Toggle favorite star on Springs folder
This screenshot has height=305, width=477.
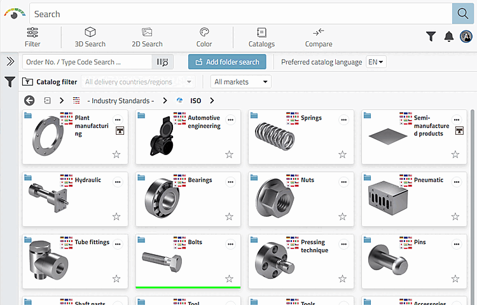(342, 154)
